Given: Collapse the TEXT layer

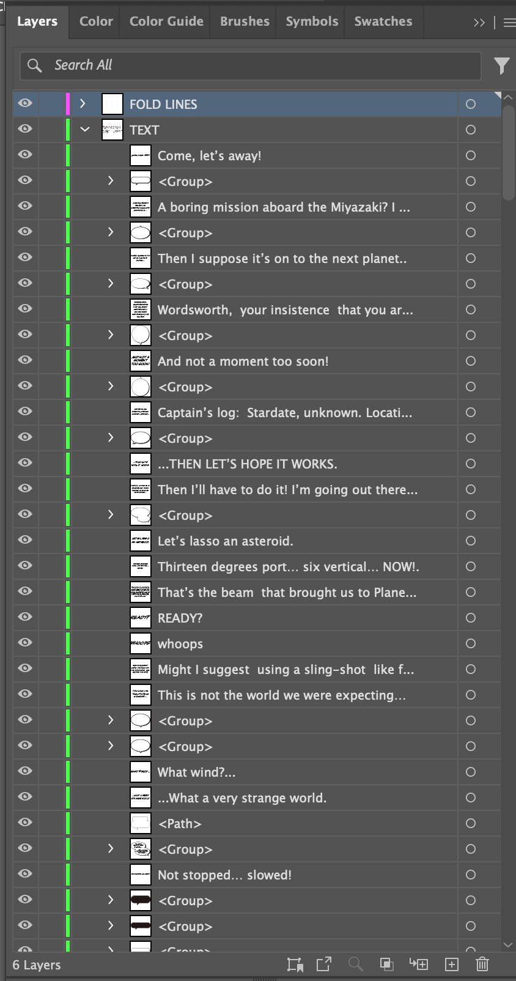Looking at the screenshot, I should [85, 129].
